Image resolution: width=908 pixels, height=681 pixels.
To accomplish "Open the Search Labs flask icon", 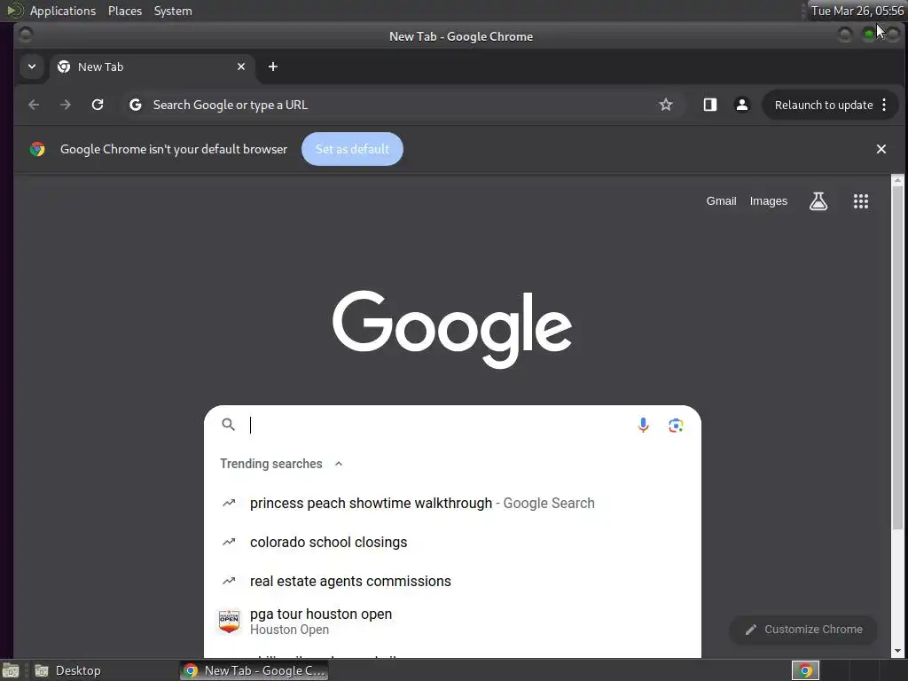I will [818, 201].
